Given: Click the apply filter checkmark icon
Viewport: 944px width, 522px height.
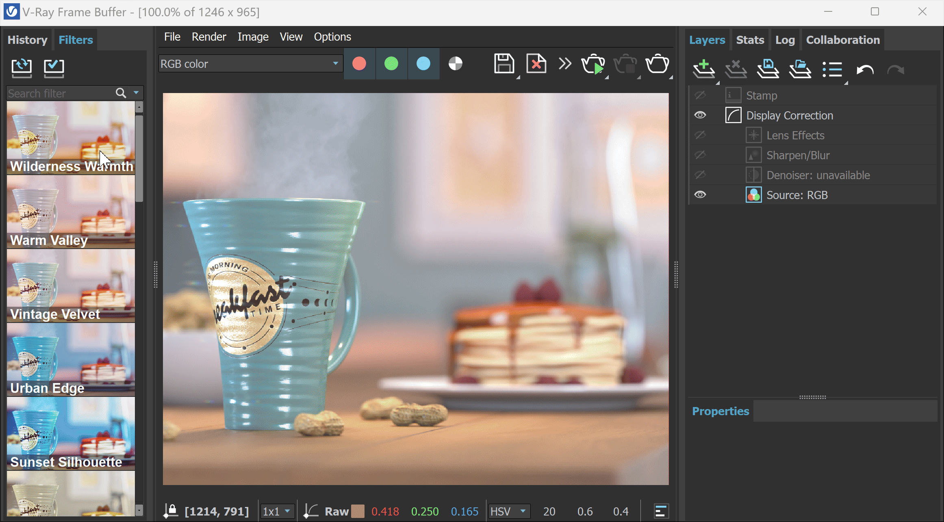Looking at the screenshot, I should pyautogui.click(x=54, y=67).
